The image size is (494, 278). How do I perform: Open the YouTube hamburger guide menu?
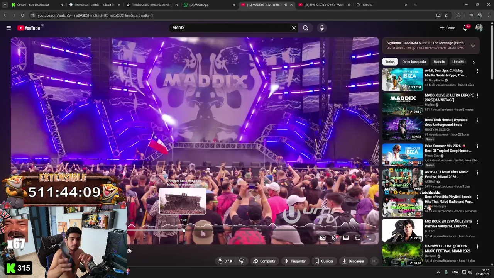coord(8,28)
